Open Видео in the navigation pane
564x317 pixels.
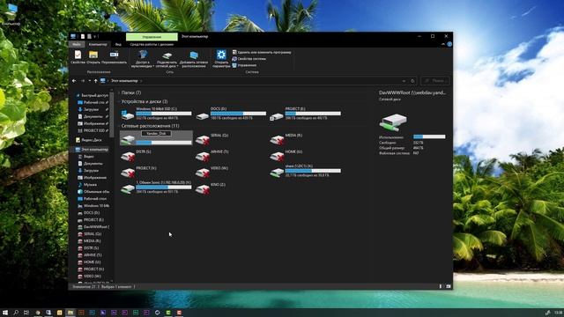(x=86, y=157)
